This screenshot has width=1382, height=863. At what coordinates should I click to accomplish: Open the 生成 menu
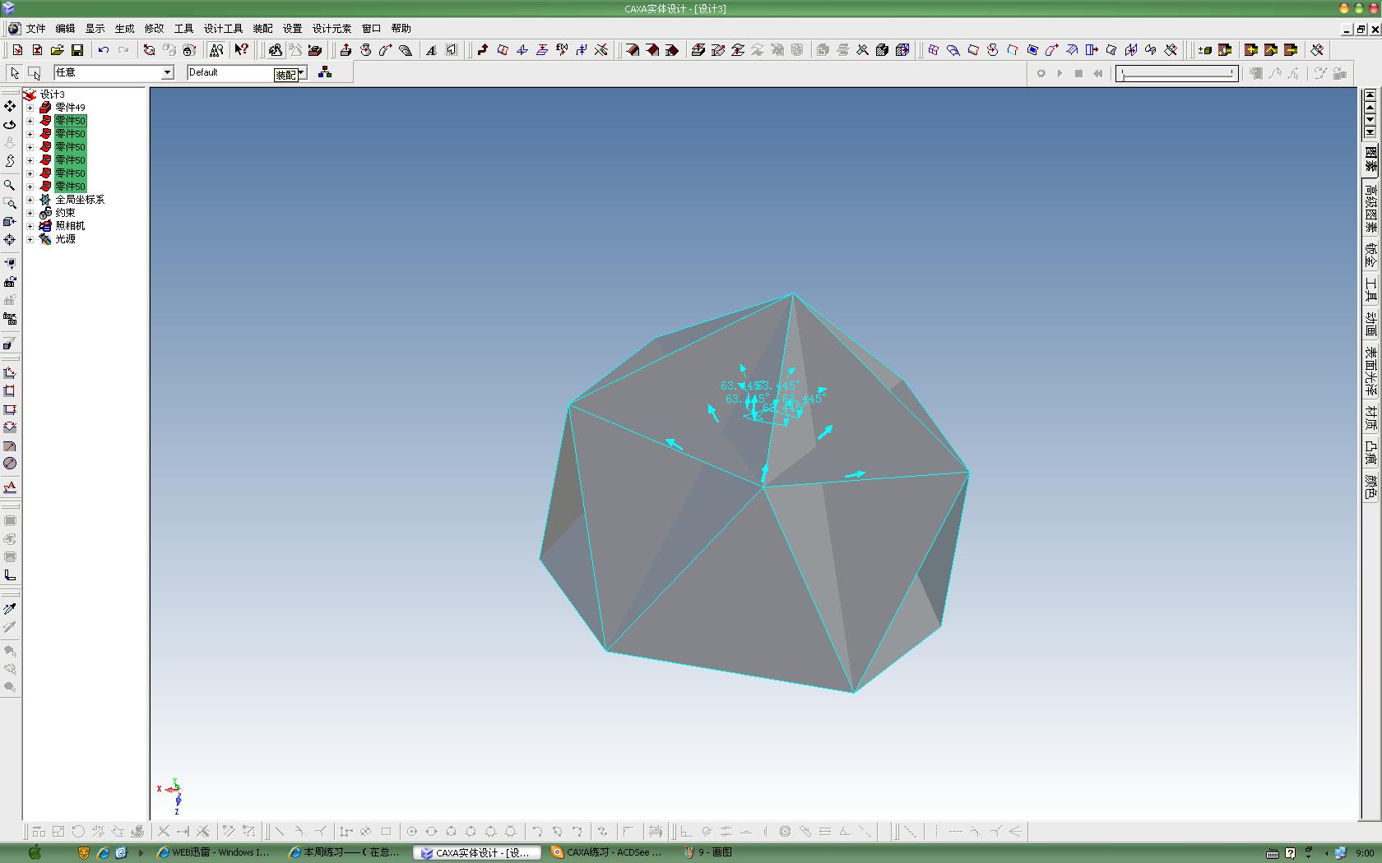pyautogui.click(x=124, y=29)
